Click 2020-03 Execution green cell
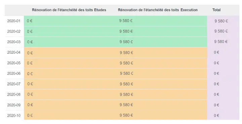Image resolution: width=242 pixels, height=124 pixels. click(162, 42)
